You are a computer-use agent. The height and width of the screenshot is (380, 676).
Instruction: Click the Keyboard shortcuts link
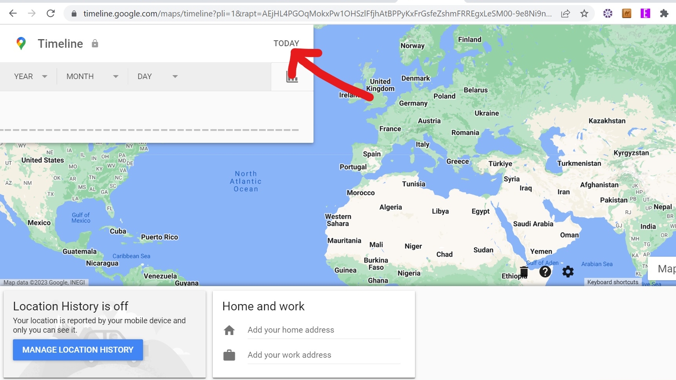pos(613,282)
